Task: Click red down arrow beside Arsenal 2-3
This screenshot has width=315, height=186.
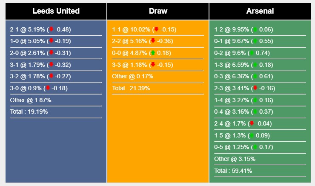Action: pos(255,88)
